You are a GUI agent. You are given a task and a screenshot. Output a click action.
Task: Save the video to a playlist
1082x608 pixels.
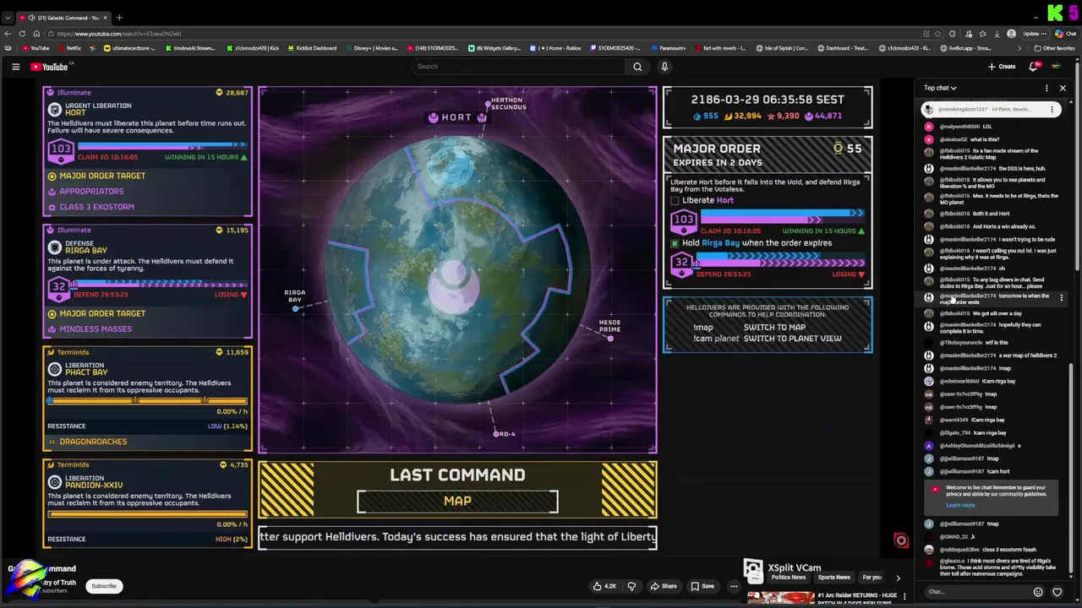[x=702, y=586]
